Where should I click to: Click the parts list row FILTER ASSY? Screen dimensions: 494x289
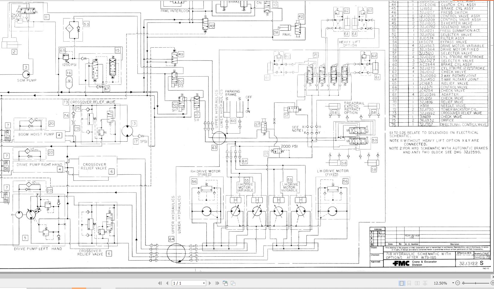(x=438, y=38)
